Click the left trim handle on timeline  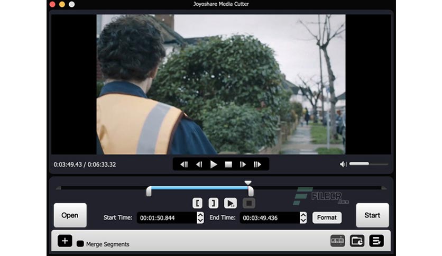pos(149,191)
